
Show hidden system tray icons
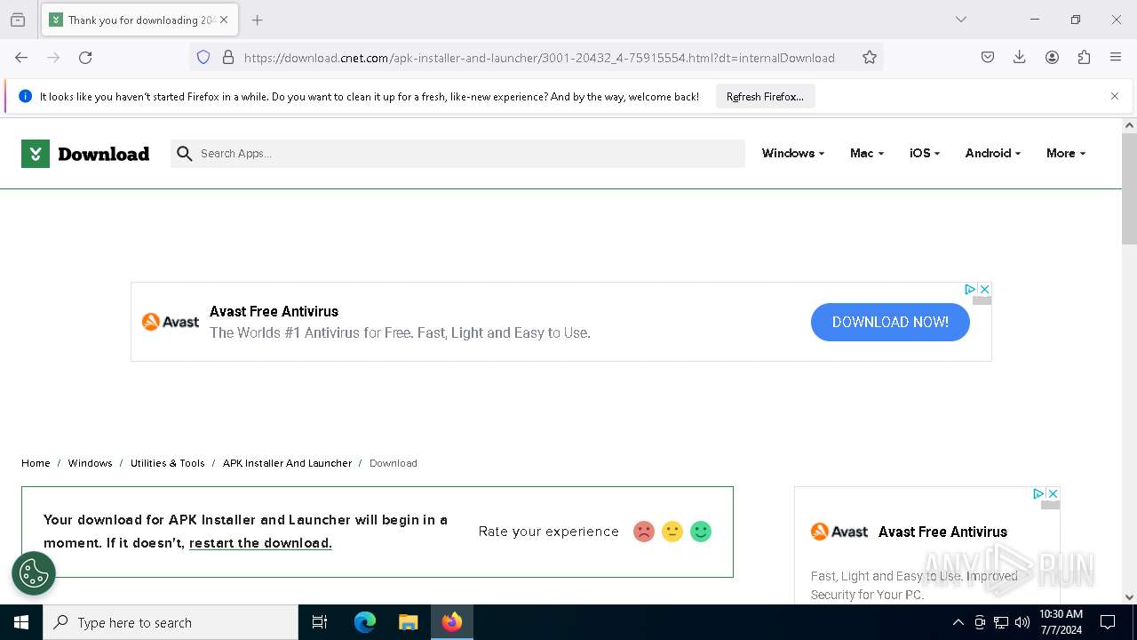958,622
